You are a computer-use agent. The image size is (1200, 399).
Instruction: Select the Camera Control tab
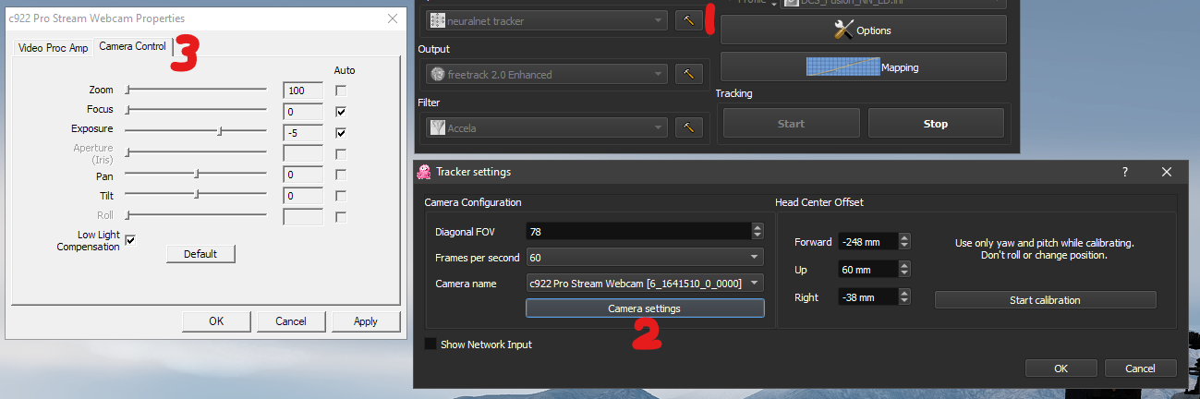(x=132, y=46)
